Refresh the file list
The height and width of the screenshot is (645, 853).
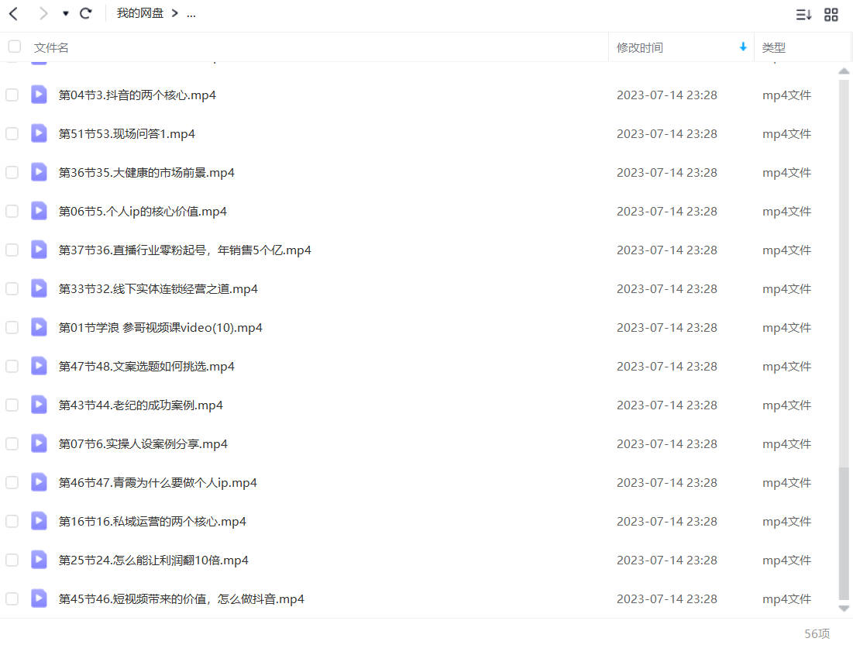(x=85, y=14)
